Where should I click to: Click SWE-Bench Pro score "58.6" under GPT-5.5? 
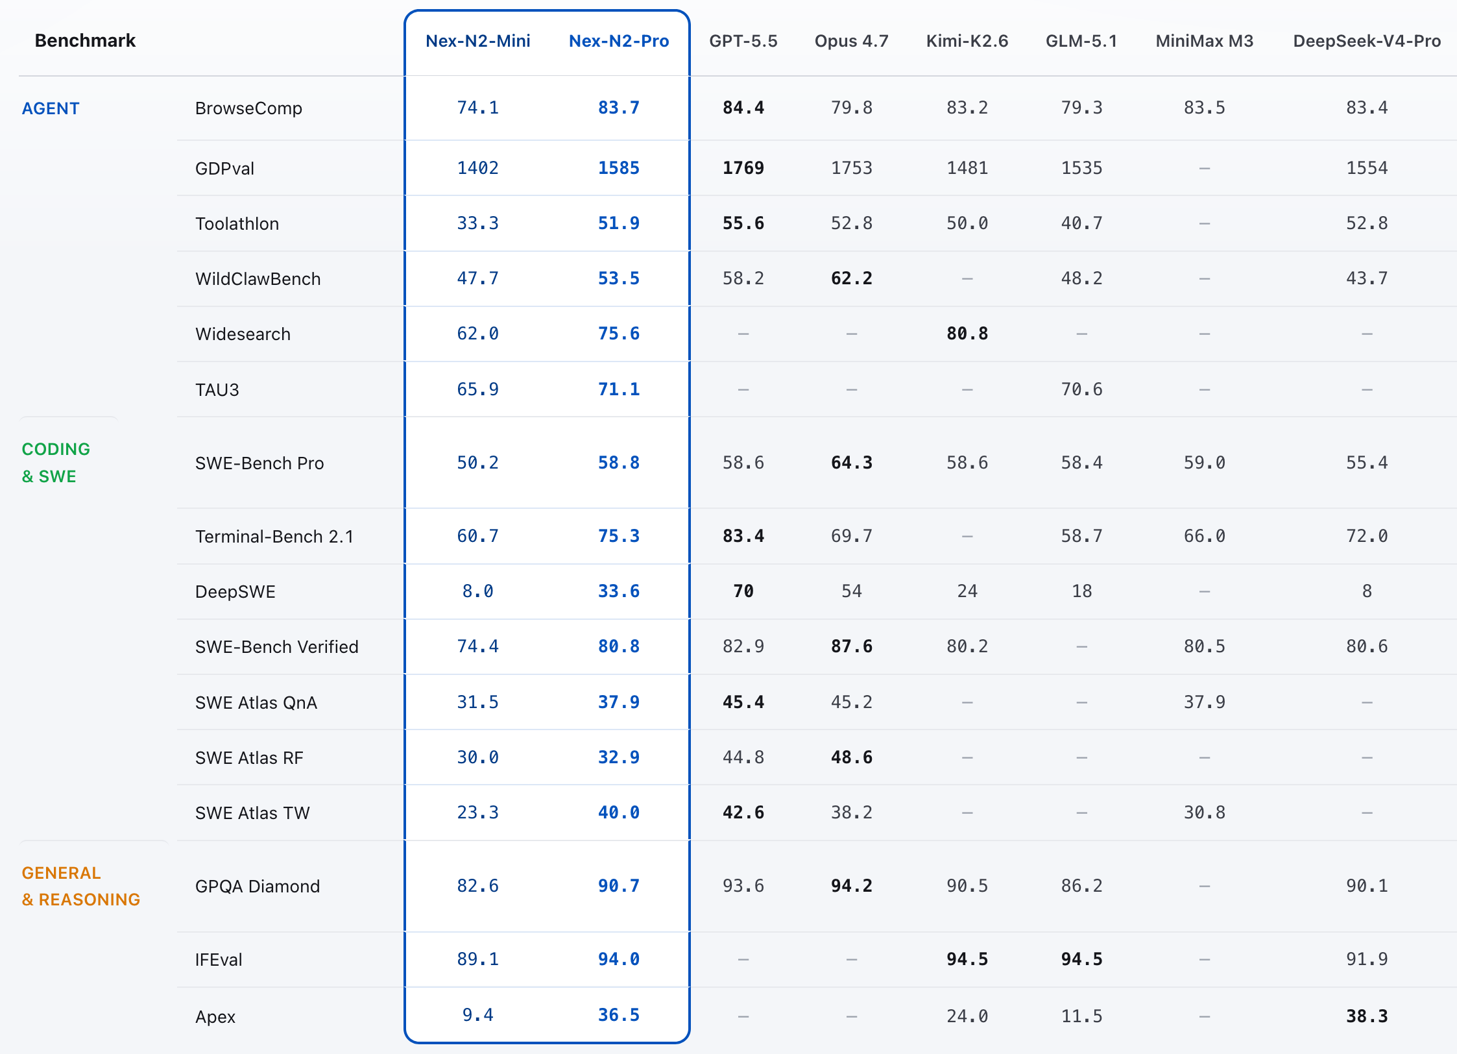[743, 463]
